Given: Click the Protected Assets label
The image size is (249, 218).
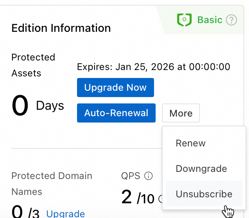Looking at the screenshot, I should click(34, 65).
